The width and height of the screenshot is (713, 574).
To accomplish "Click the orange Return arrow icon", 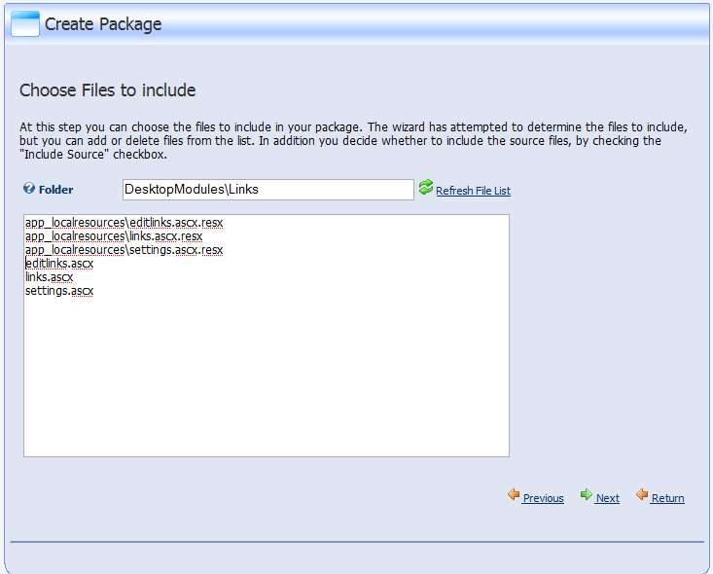I will click(x=642, y=495).
